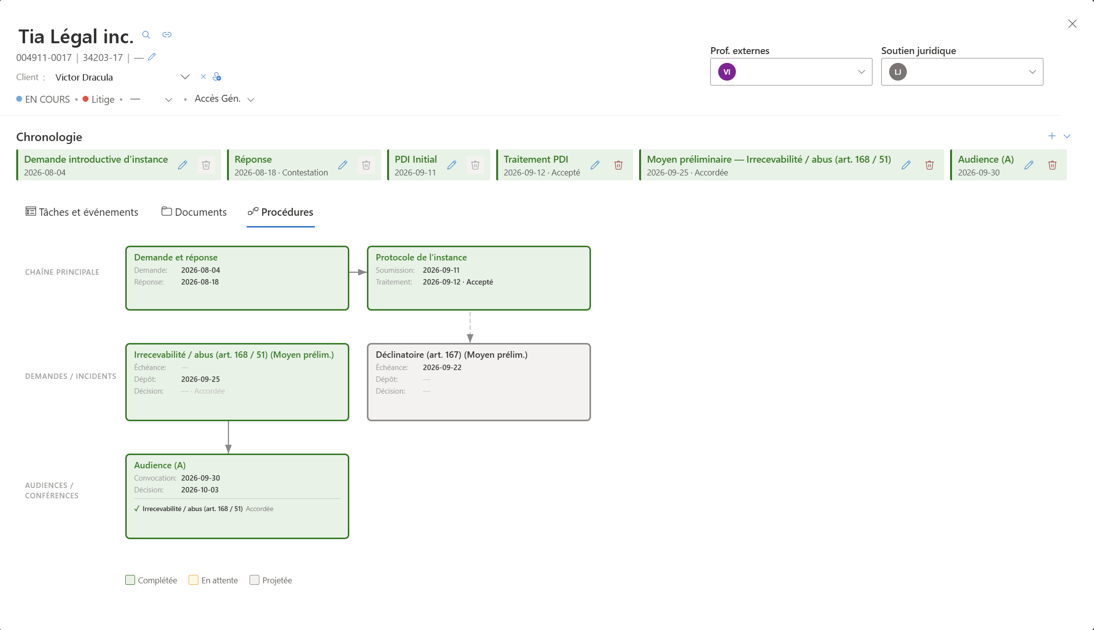This screenshot has width=1094, height=630.
Task: Click the Complétée legend swatch
Action: (130, 580)
